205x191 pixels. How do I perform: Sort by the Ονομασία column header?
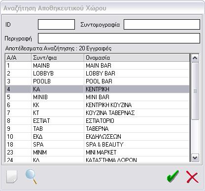click(137, 58)
